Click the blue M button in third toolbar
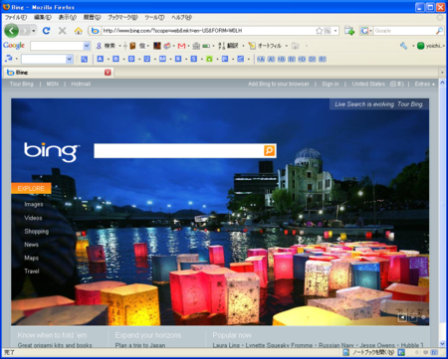448x359 pixels. [x=162, y=59]
